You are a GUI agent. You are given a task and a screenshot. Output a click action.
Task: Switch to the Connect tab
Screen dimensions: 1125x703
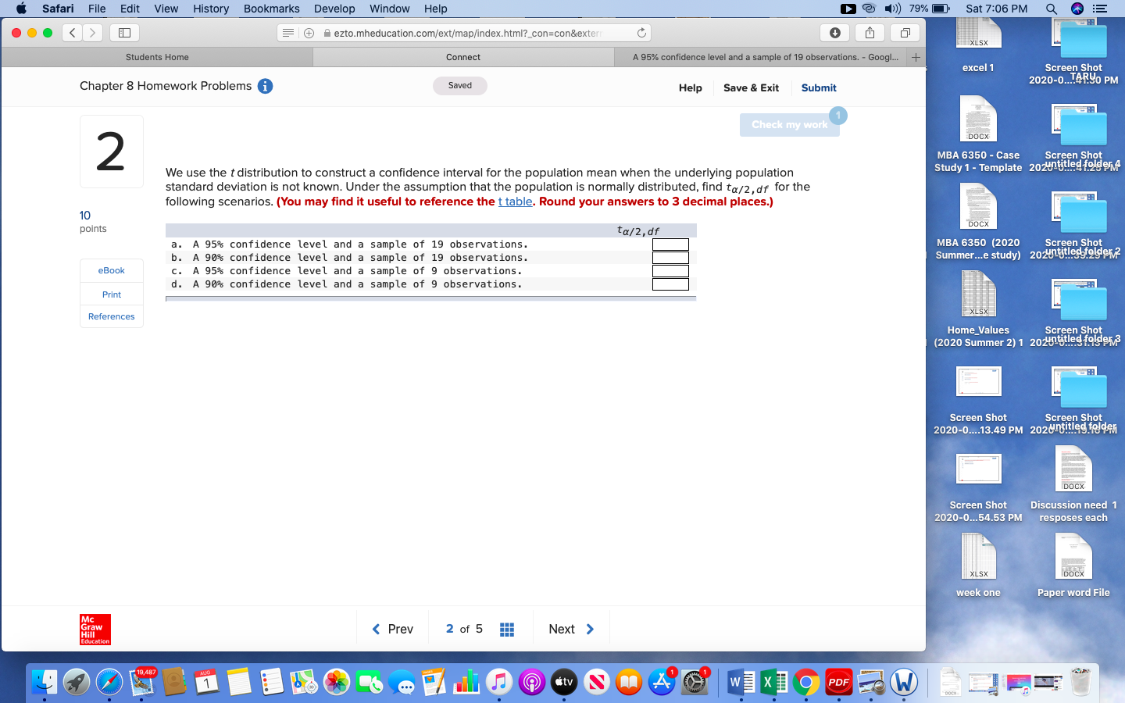[x=463, y=57]
